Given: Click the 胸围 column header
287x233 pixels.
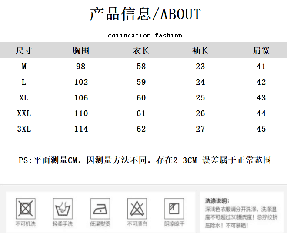Looking at the screenshot, I should [x=81, y=50].
